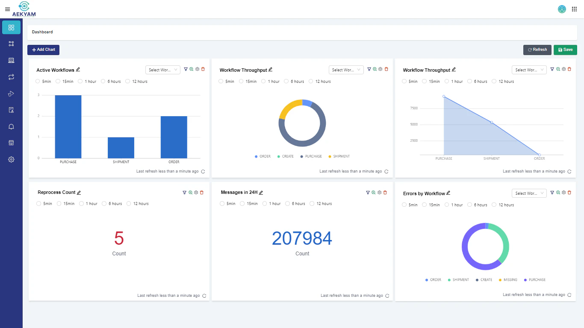Click the Add Chart button
This screenshot has height=328, width=584.
pos(43,50)
